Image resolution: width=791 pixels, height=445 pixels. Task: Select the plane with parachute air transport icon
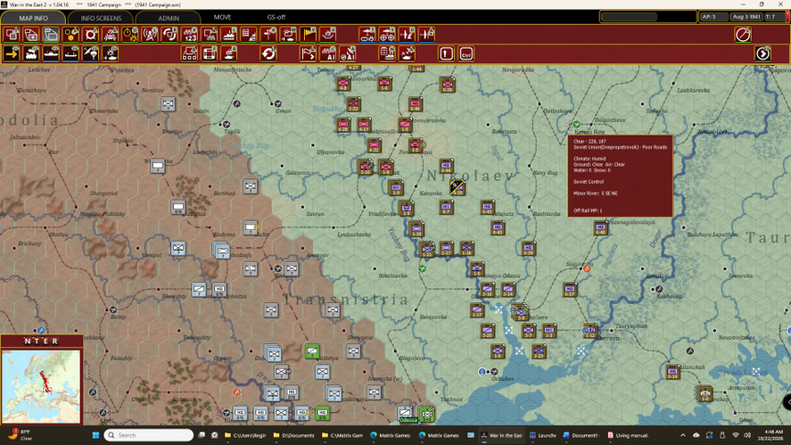[91, 53]
